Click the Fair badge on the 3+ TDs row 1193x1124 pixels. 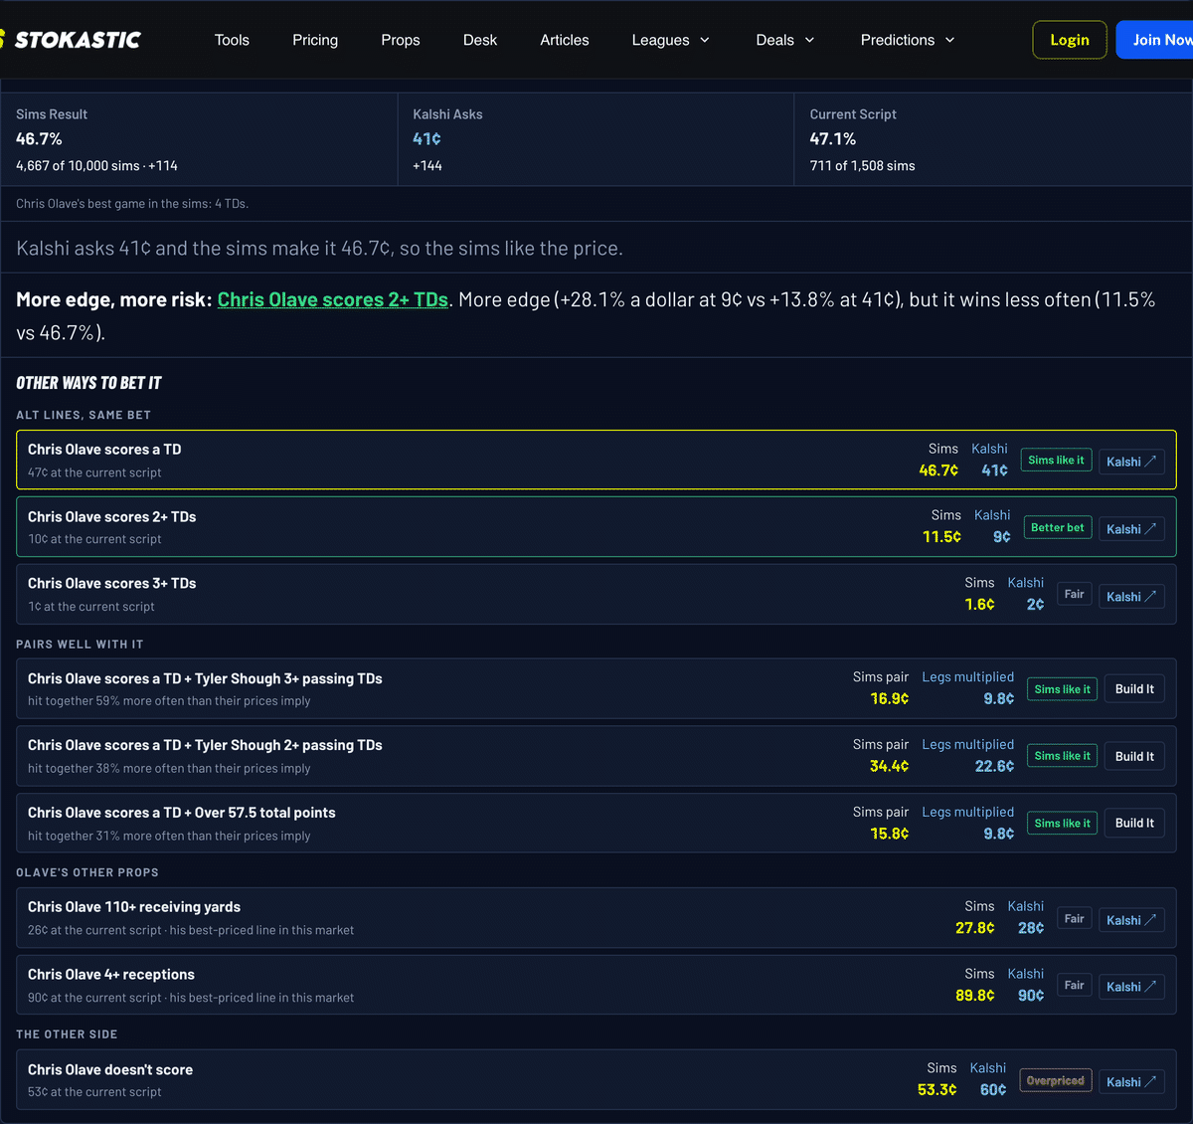1075,594
